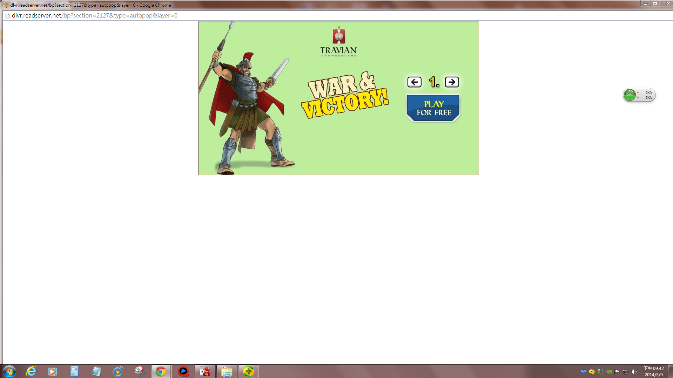Click the green 54% floating accelerator ball
673x378 pixels.
[x=630, y=95]
